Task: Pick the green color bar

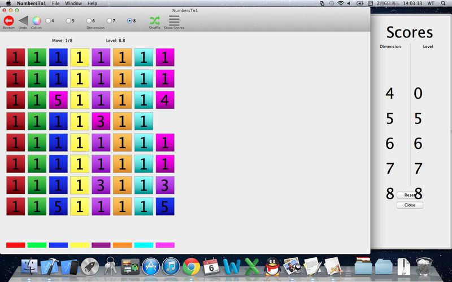Action: pos(37,245)
